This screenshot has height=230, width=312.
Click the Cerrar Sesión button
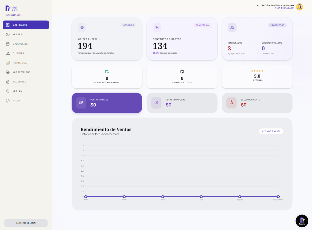tap(26, 223)
